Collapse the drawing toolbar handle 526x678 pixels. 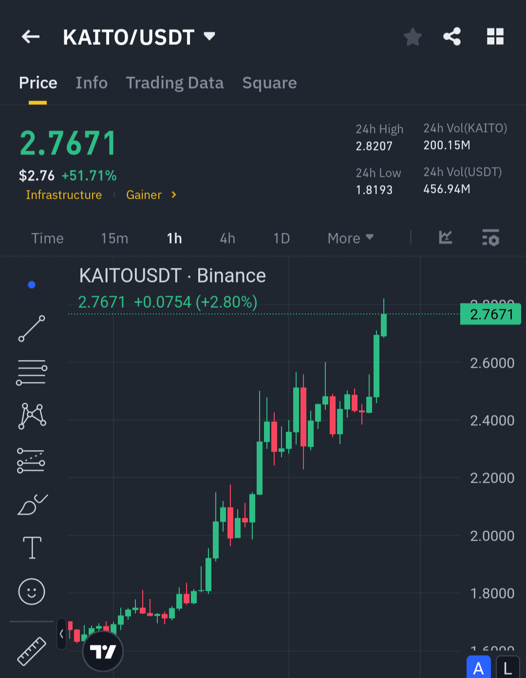click(x=61, y=634)
